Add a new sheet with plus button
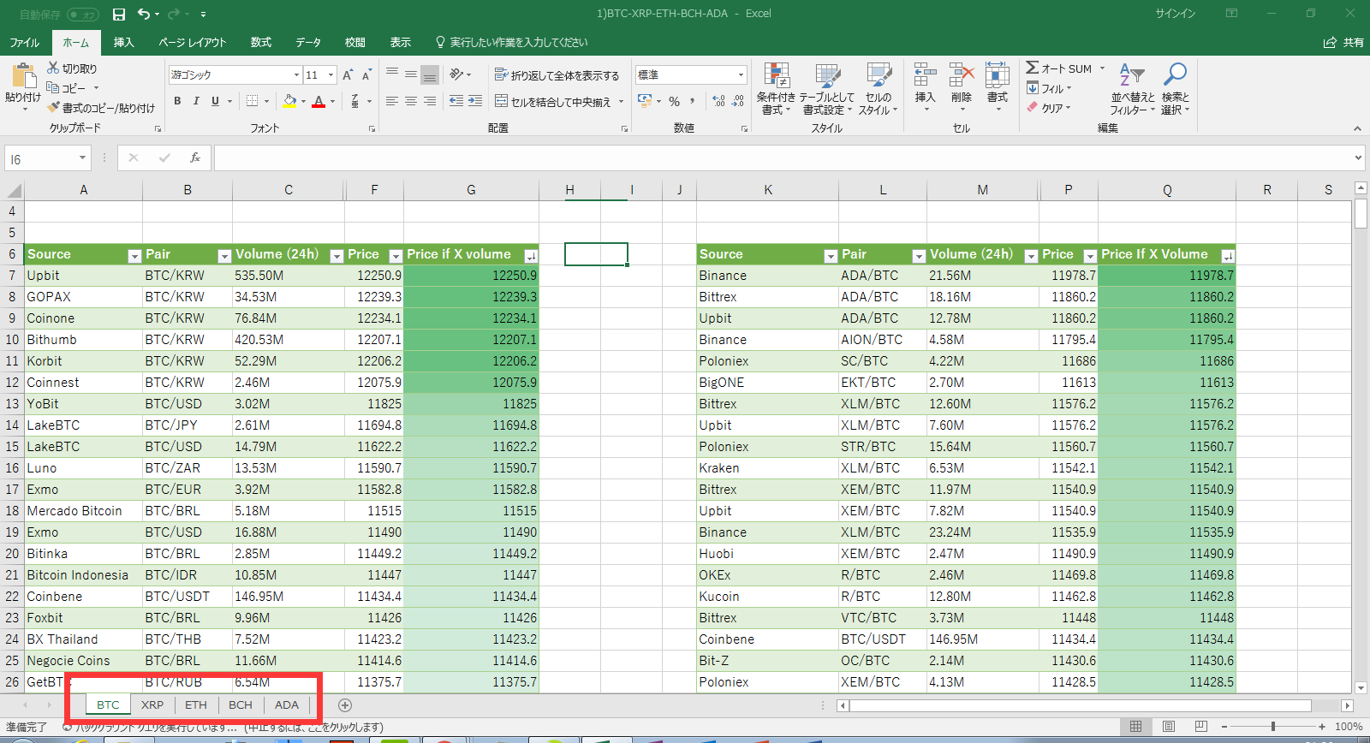The width and height of the screenshot is (1370, 743). (x=345, y=704)
